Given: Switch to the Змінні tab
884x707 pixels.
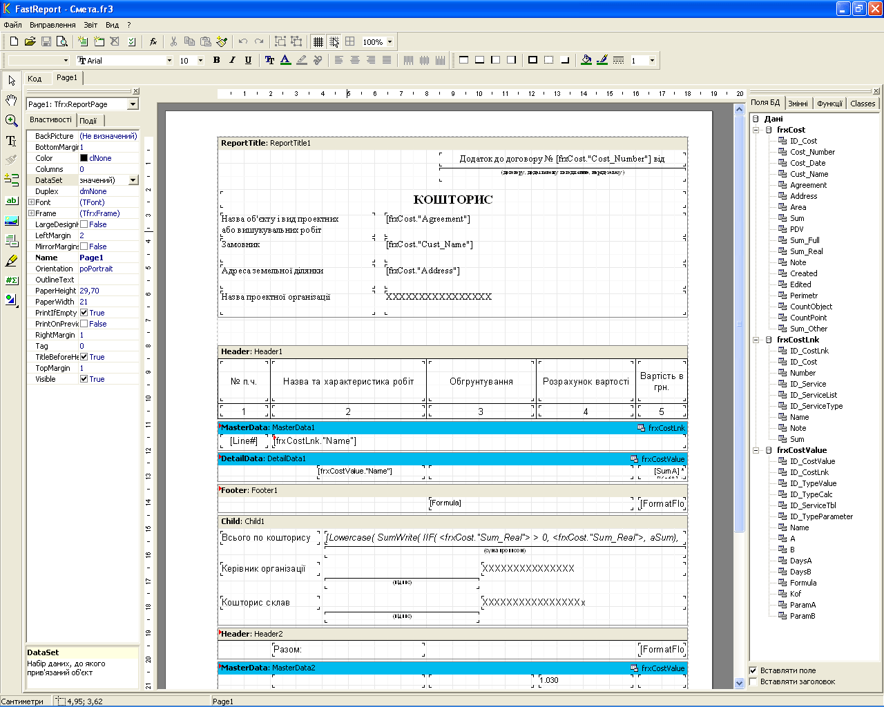Looking at the screenshot, I should tap(798, 104).
